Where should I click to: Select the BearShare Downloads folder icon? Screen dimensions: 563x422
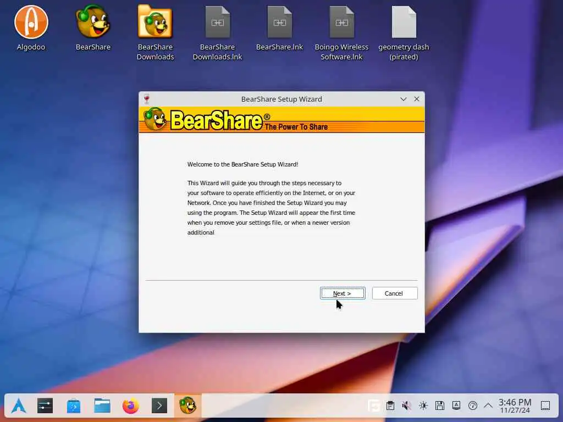pyautogui.click(x=155, y=32)
